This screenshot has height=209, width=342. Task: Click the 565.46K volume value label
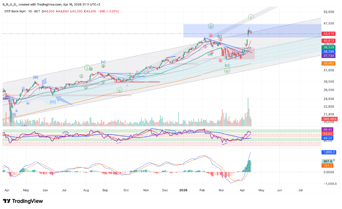[328, 119]
